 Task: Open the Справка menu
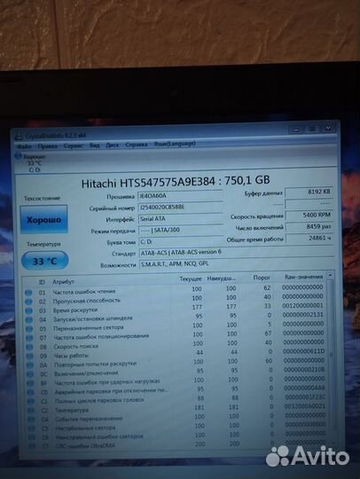click(137, 145)
